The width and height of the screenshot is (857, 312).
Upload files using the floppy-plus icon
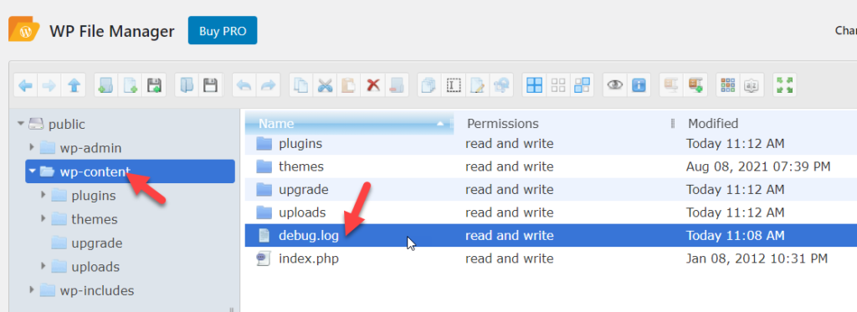pos(154,85)
